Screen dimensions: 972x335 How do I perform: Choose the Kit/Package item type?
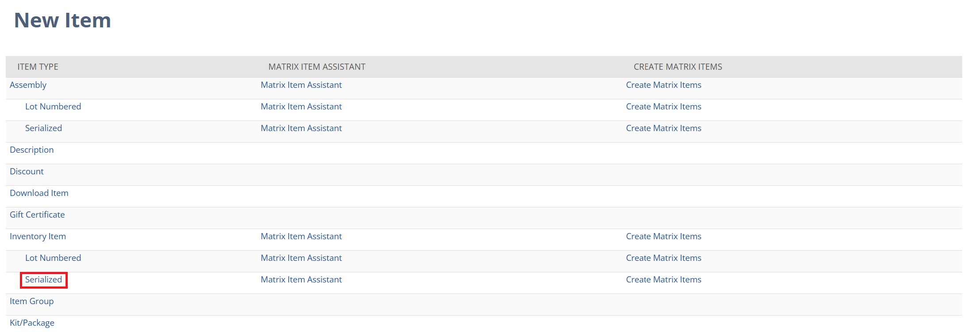32,323
